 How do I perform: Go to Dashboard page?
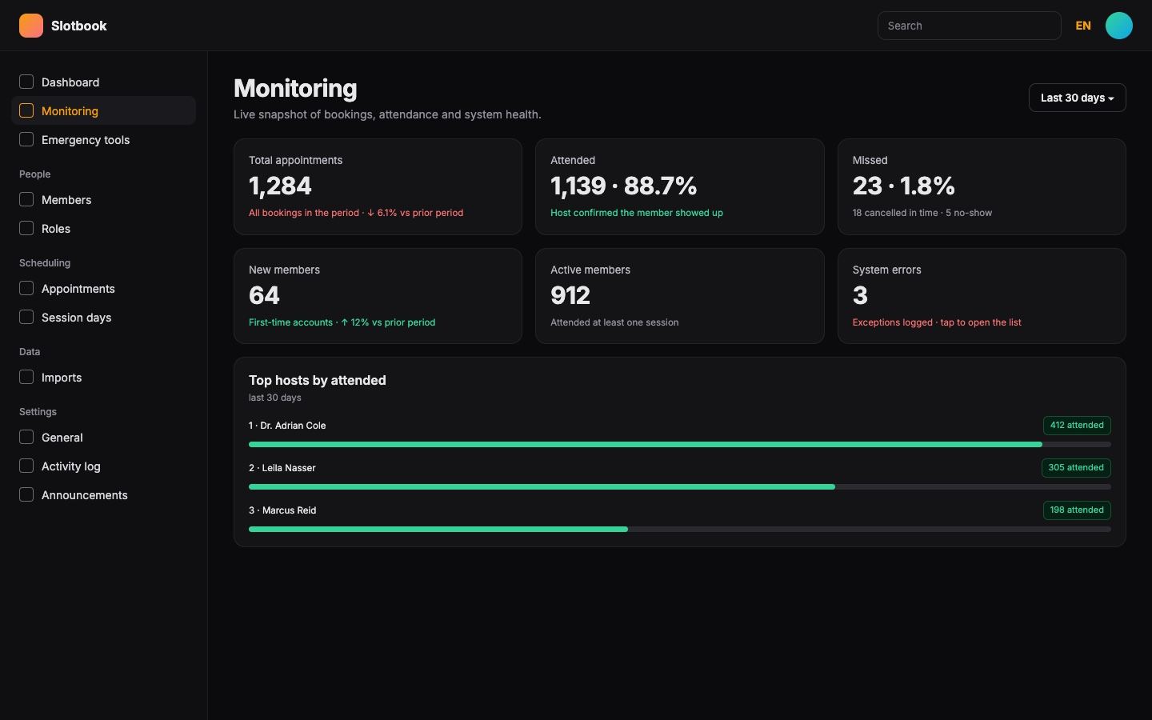(x=103, y=82)
